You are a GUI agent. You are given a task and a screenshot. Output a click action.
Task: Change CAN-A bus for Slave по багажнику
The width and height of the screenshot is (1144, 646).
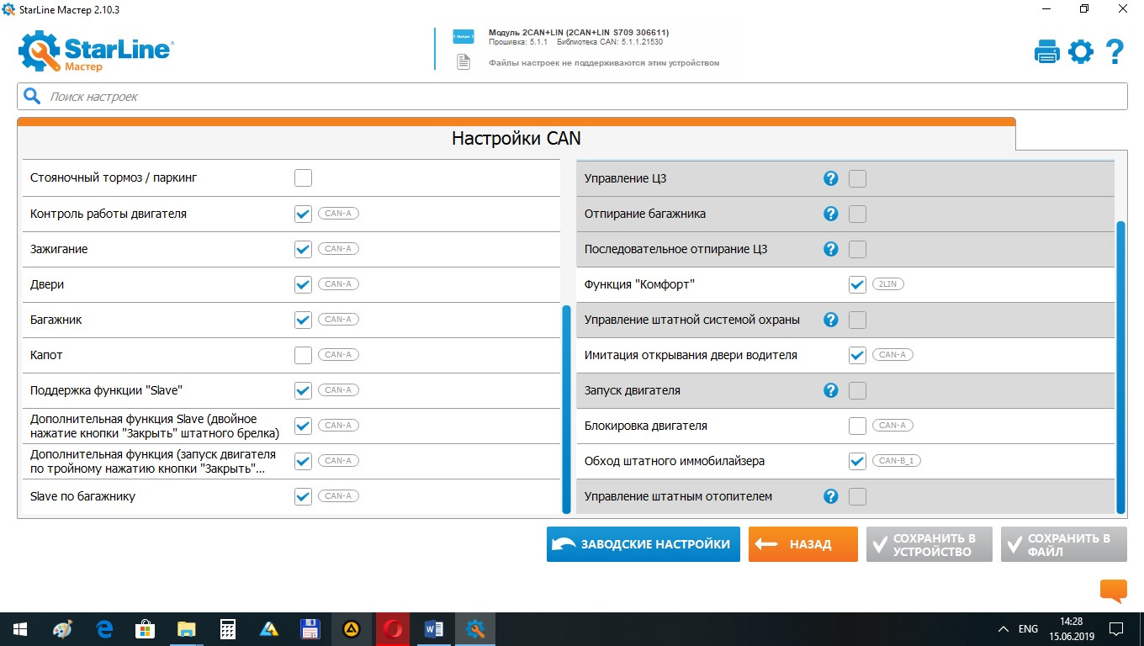338,496
